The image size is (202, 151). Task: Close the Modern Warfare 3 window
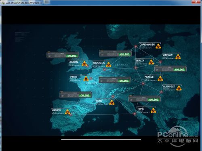point(196,2)
